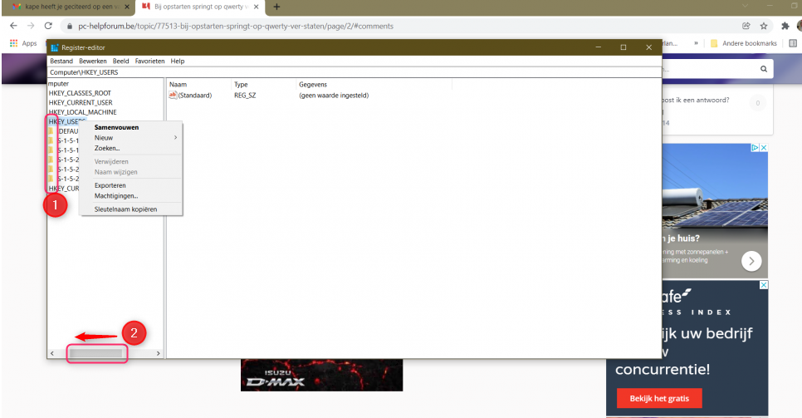Click the 'Register-editor' title text
This screenshot has width=802, height=418.
[83, 47]
